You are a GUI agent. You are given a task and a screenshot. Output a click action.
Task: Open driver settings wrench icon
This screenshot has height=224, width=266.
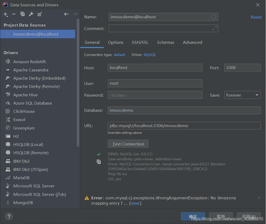pos(31,14)
